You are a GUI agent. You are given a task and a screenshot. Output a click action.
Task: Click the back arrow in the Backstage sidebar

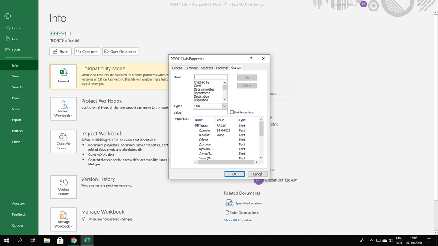pyautogui.click(x=7, y=16)
